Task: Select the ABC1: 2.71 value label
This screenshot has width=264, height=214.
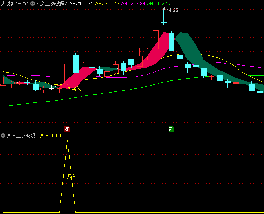Action: point(81,4)
